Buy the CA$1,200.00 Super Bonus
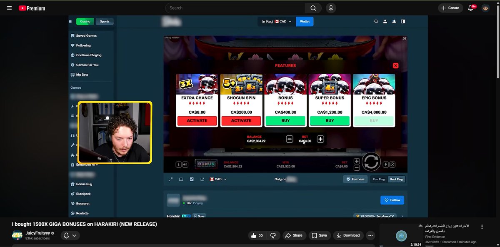 (330, 120)
